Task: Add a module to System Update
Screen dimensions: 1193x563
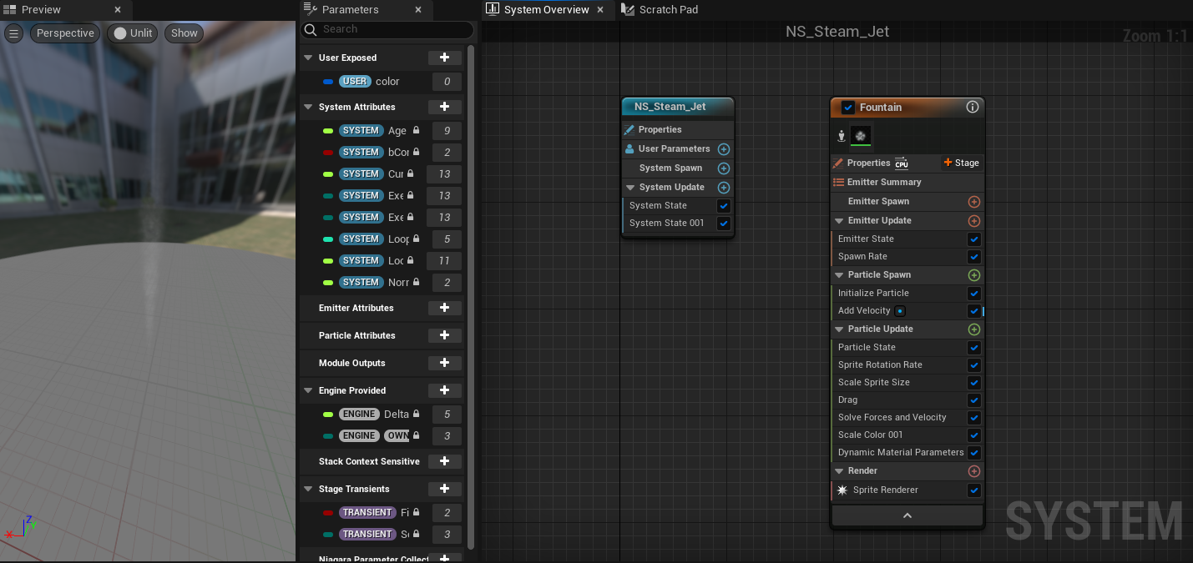Action: [x=724, y=188]
